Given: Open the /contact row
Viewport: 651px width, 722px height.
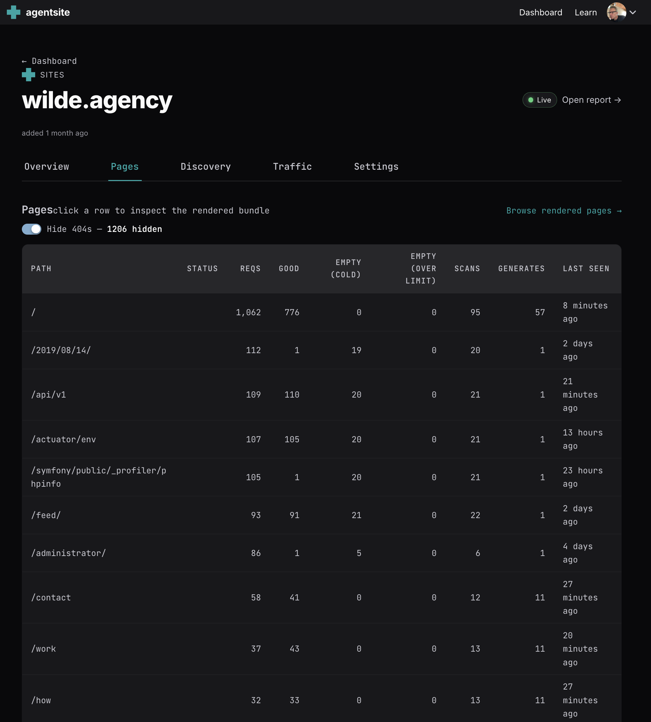Looking at the screenshot, I should (x=321, y=598).
